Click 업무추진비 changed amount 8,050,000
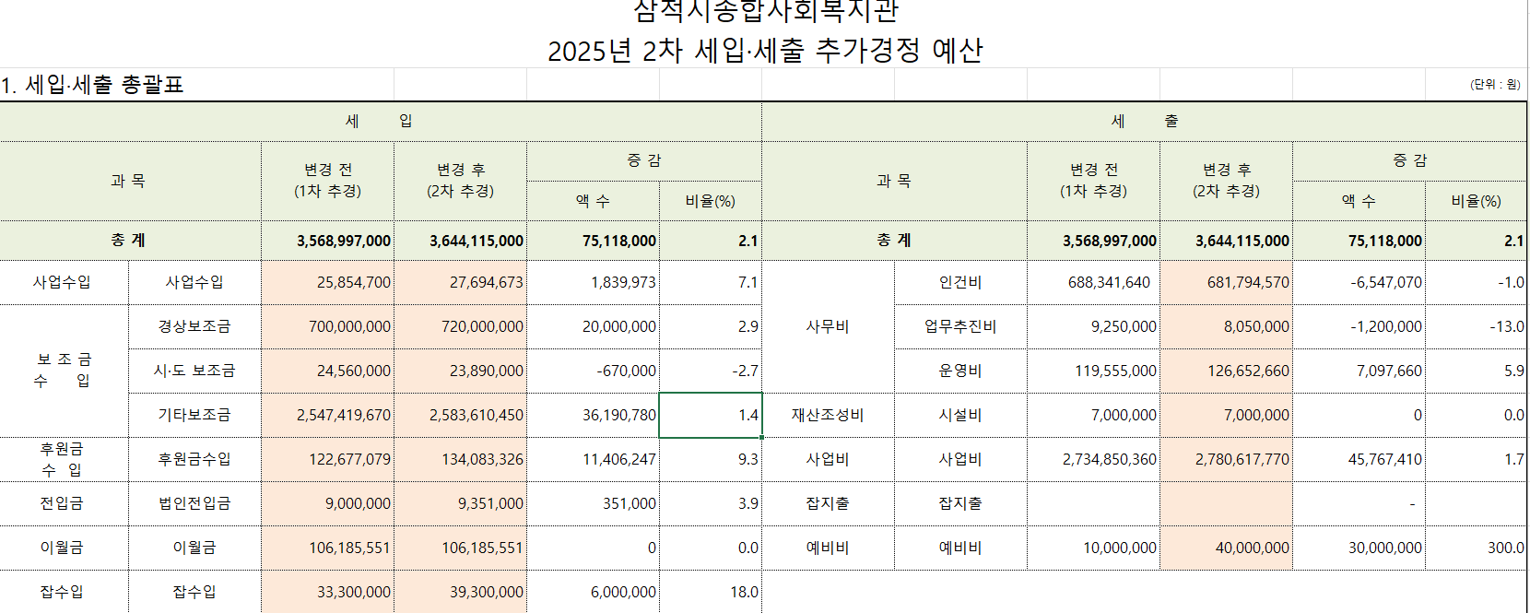The width and height of the screenshot is (1530, 613). [1226, 326]
